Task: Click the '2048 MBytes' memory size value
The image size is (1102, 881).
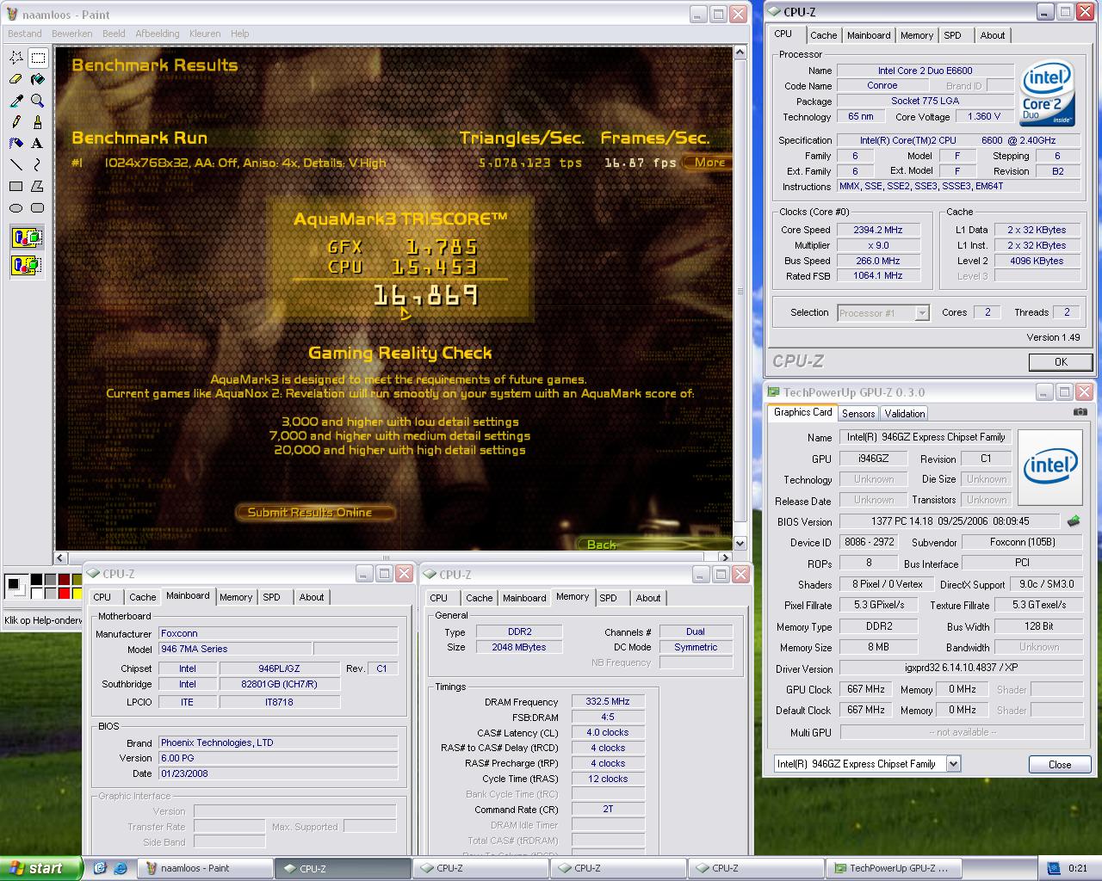Action: tap(518, 647)
